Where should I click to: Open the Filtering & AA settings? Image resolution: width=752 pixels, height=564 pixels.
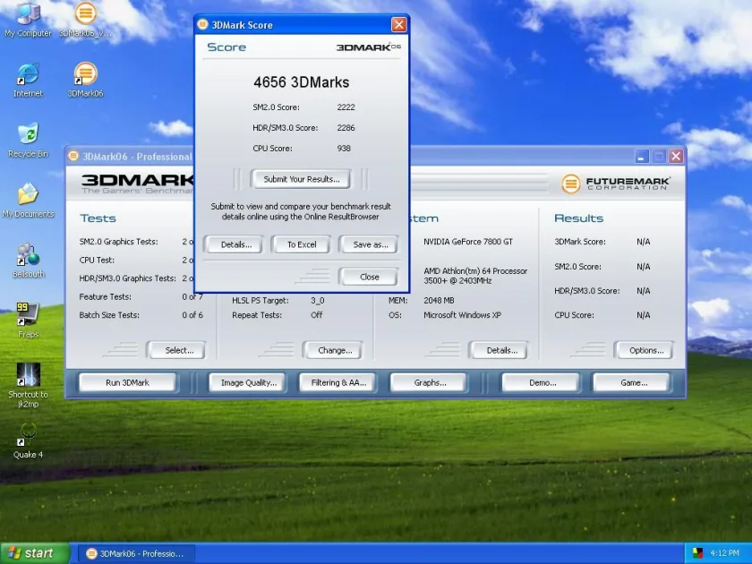pyautogui.click(x=338, y=383)
